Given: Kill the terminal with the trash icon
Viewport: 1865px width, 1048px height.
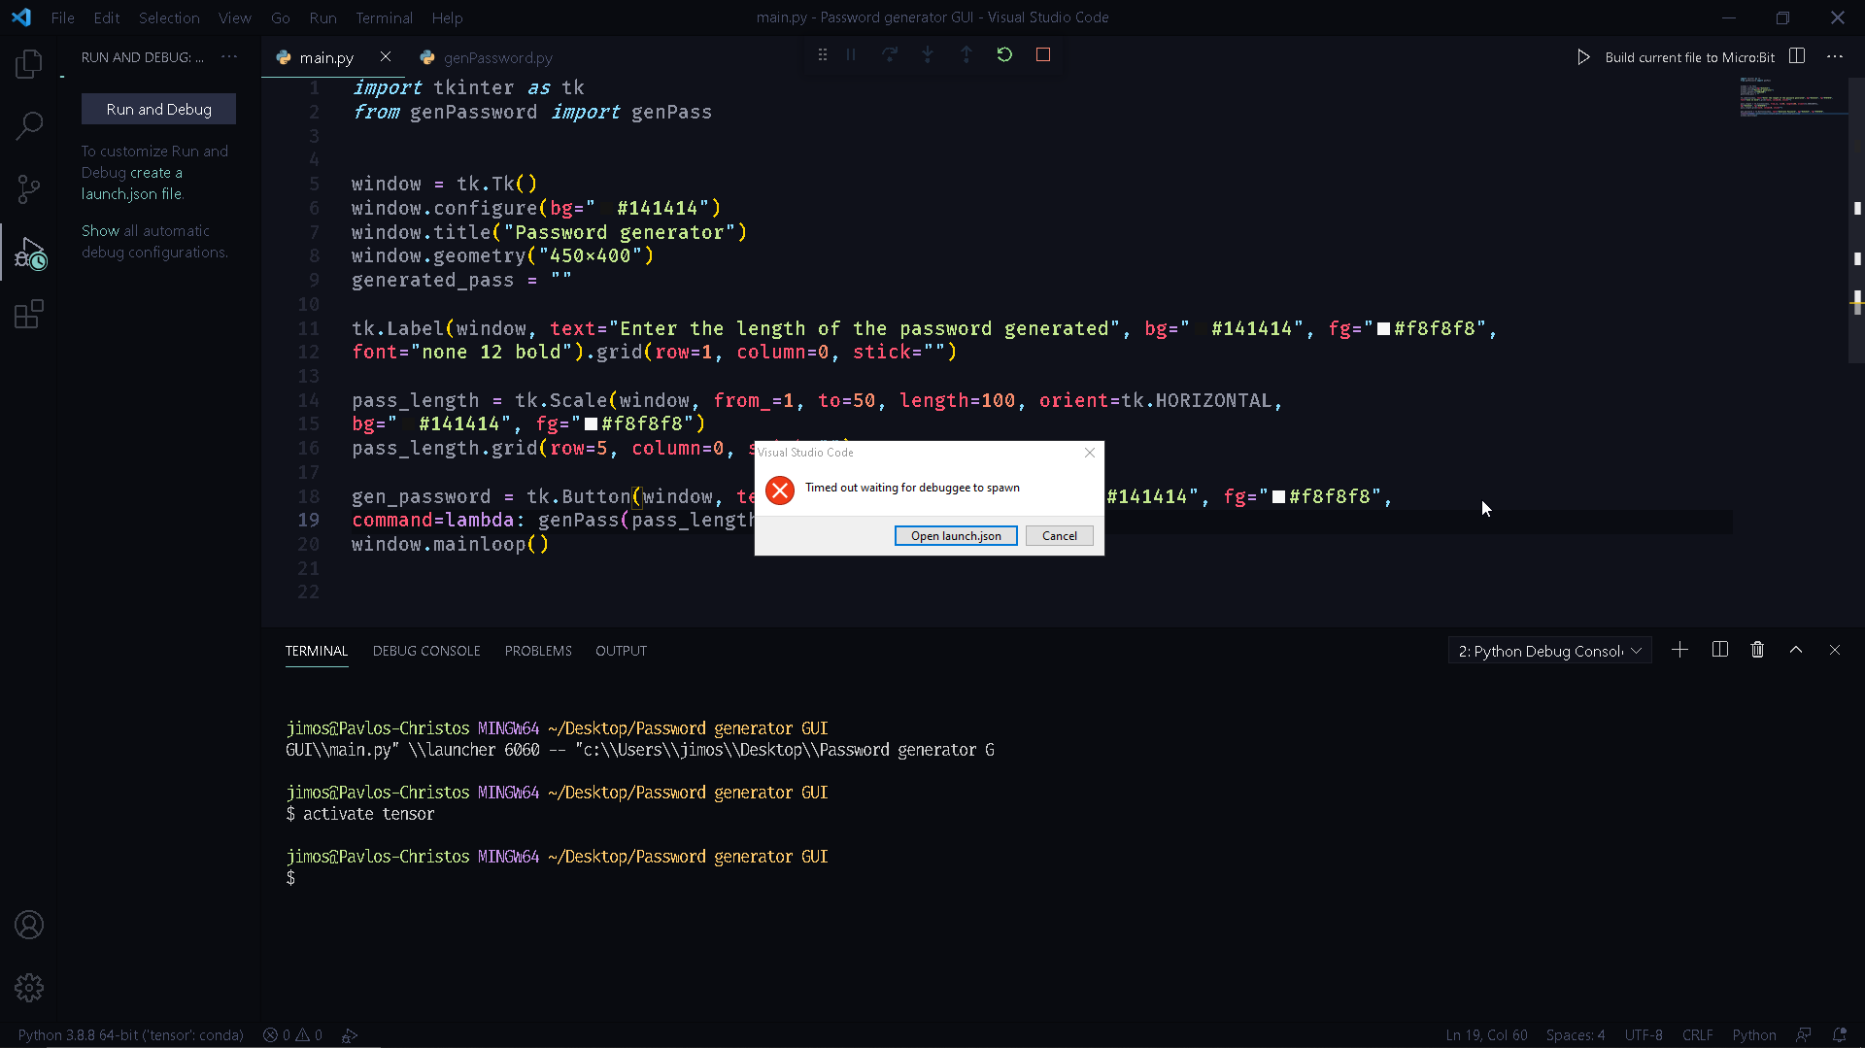Looking at the screenshot, I should click(x=1757, y=649).
